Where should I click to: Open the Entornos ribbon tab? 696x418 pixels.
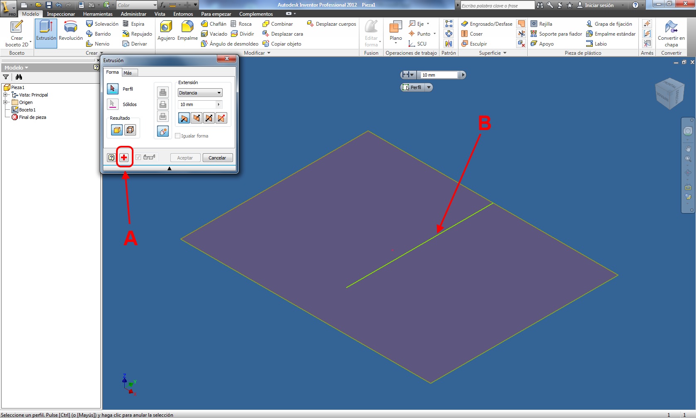[x=183, y=14]
